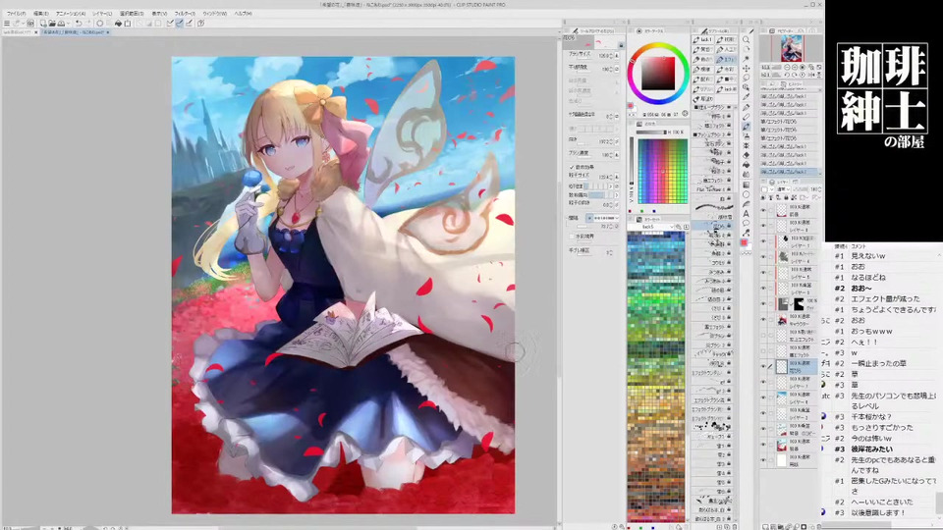Toggle the 水彩境界 checkbox

[x=572, y=236]
